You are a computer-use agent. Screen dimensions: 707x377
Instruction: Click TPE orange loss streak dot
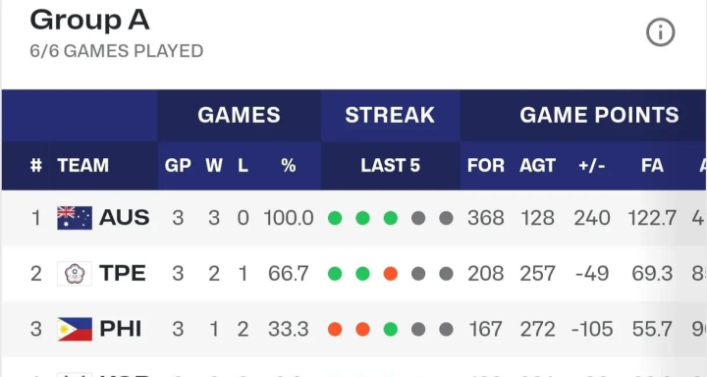point(391,274)
